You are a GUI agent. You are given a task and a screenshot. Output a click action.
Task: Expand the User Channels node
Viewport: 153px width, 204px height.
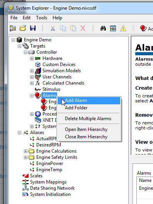click(32, 77)
